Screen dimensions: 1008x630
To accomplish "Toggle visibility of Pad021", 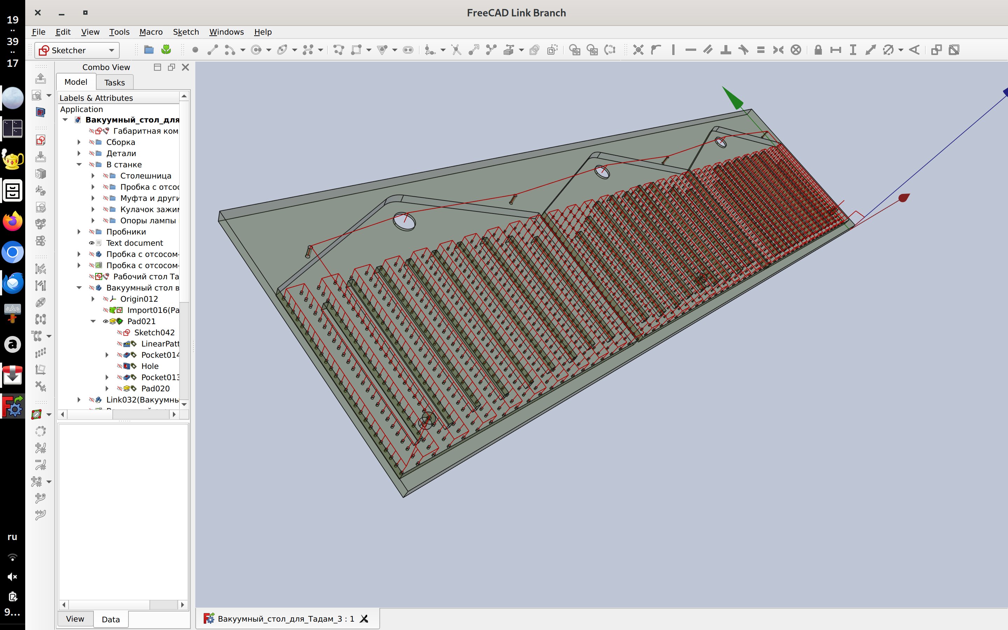I will (105, 321).
